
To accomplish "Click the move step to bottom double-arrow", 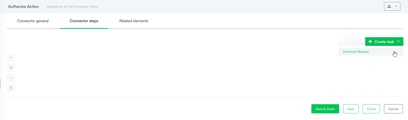I will click(11, 88).
